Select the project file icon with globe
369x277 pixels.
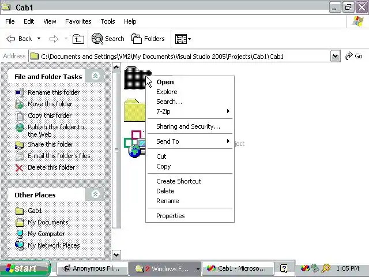134,144
